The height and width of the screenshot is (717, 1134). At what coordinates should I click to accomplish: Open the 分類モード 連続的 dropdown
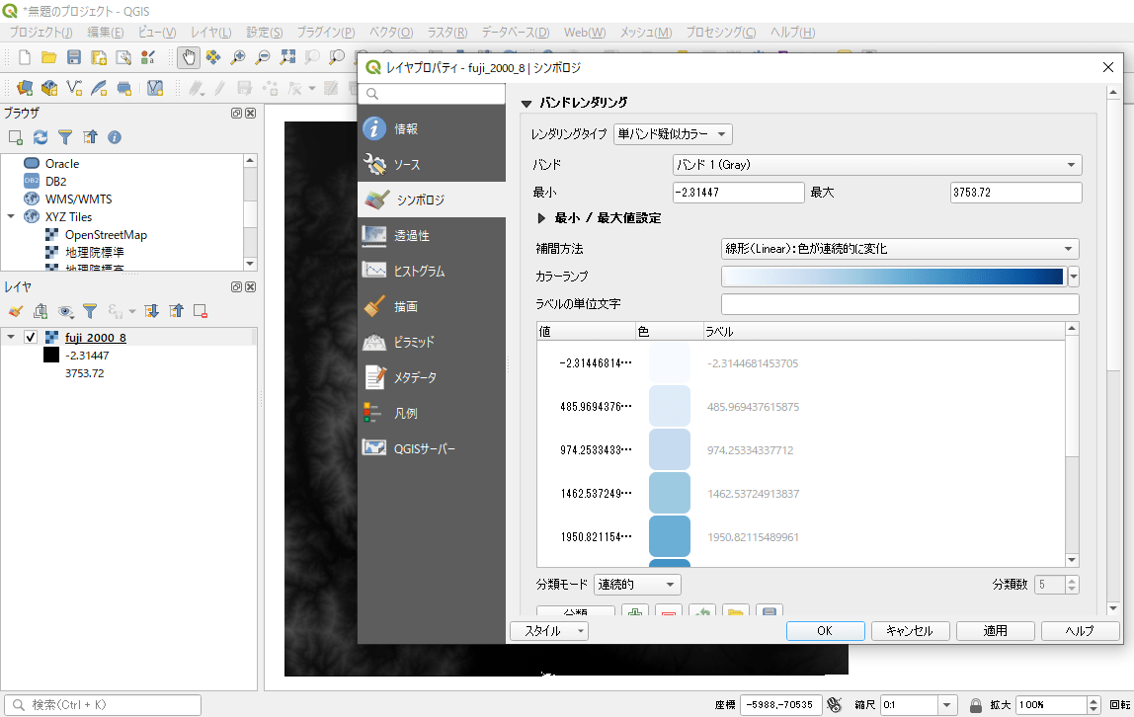click(x=637, y=584)
